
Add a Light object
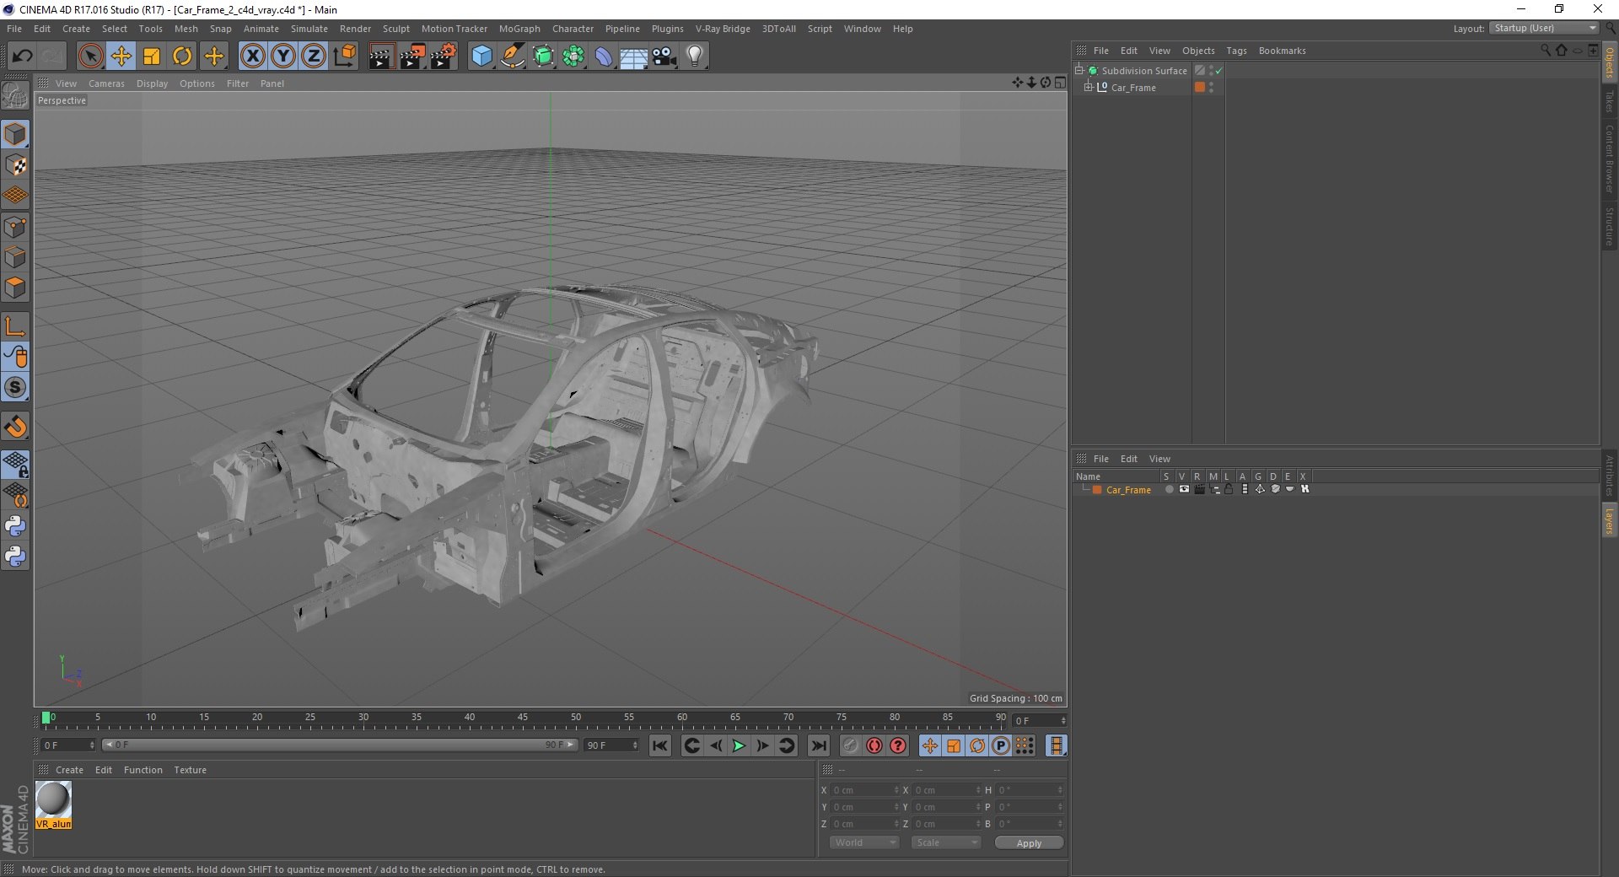[695, 56]
